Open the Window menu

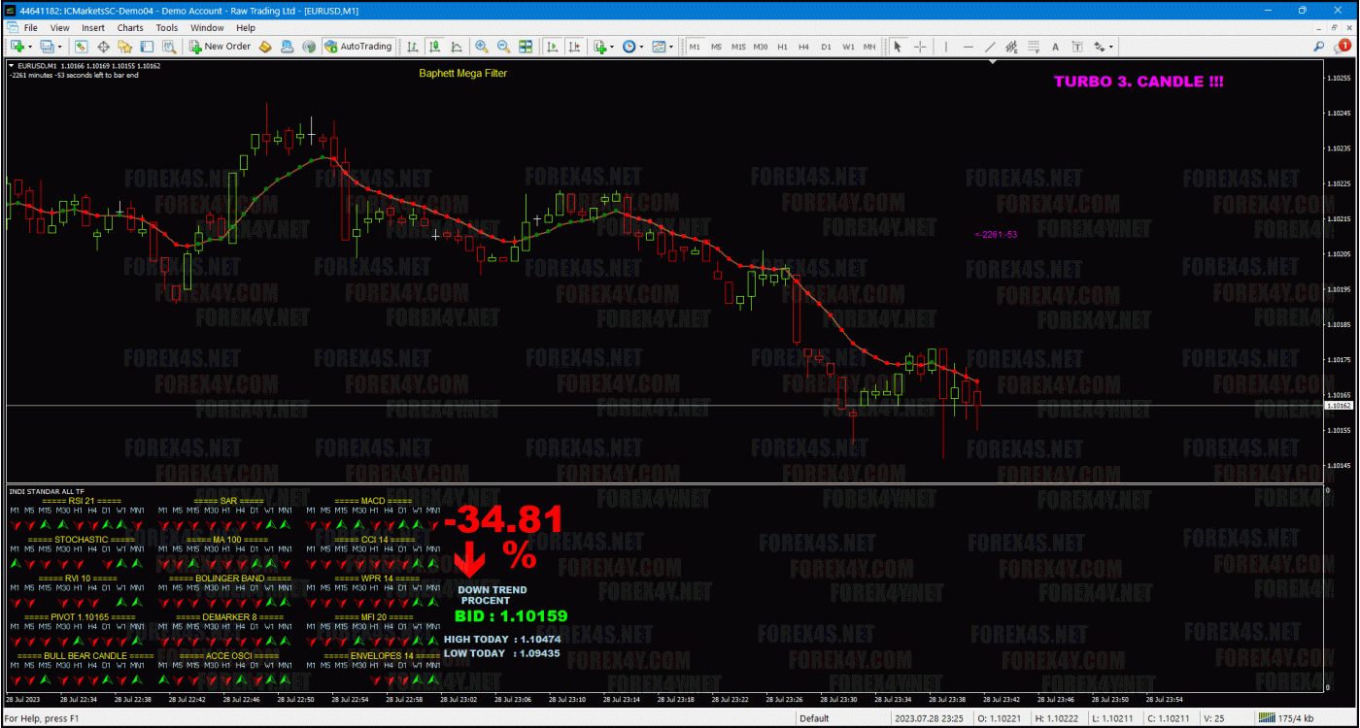pos(207,28)
